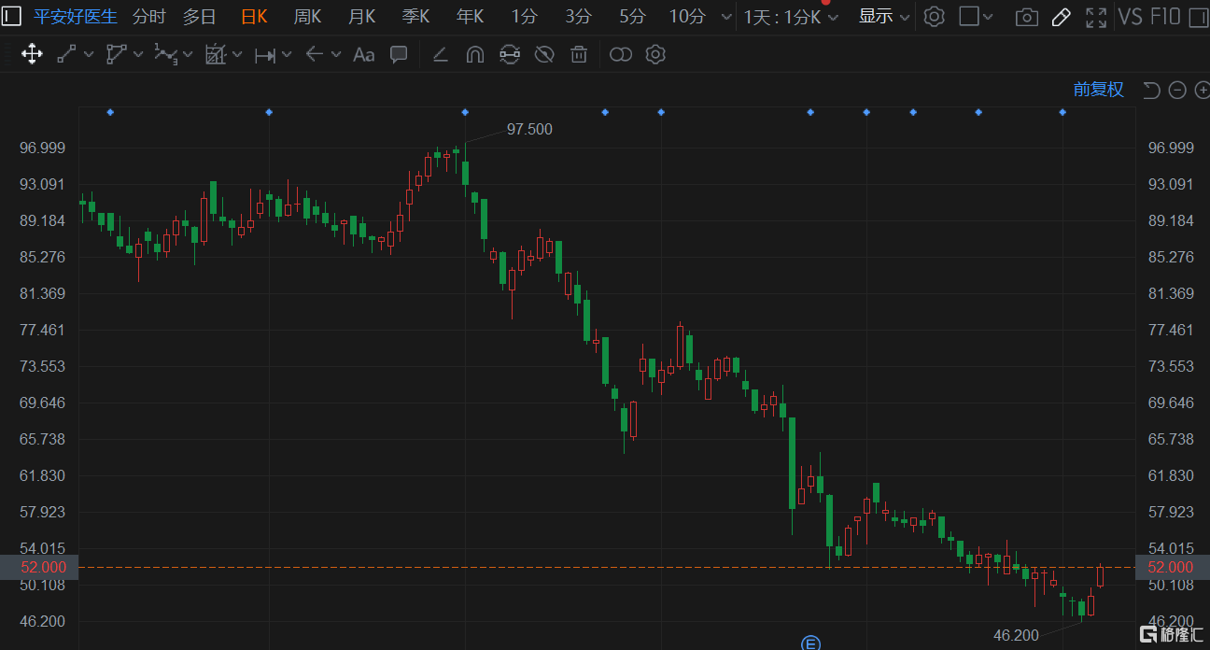Select the 月K monthly candlestick tab
Screen dimensions: 1210x650
pyautogui.click(x=361, y=16)
